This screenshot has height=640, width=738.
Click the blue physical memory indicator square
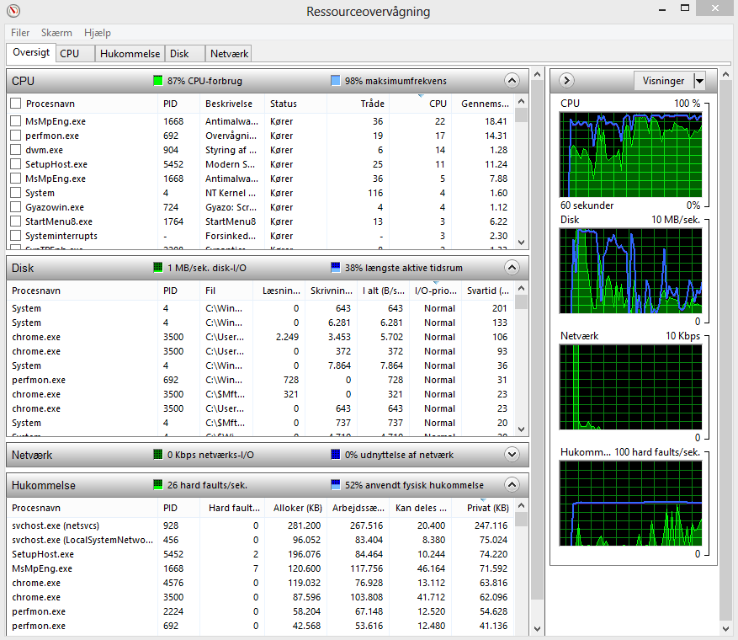(x=336, y=484)
